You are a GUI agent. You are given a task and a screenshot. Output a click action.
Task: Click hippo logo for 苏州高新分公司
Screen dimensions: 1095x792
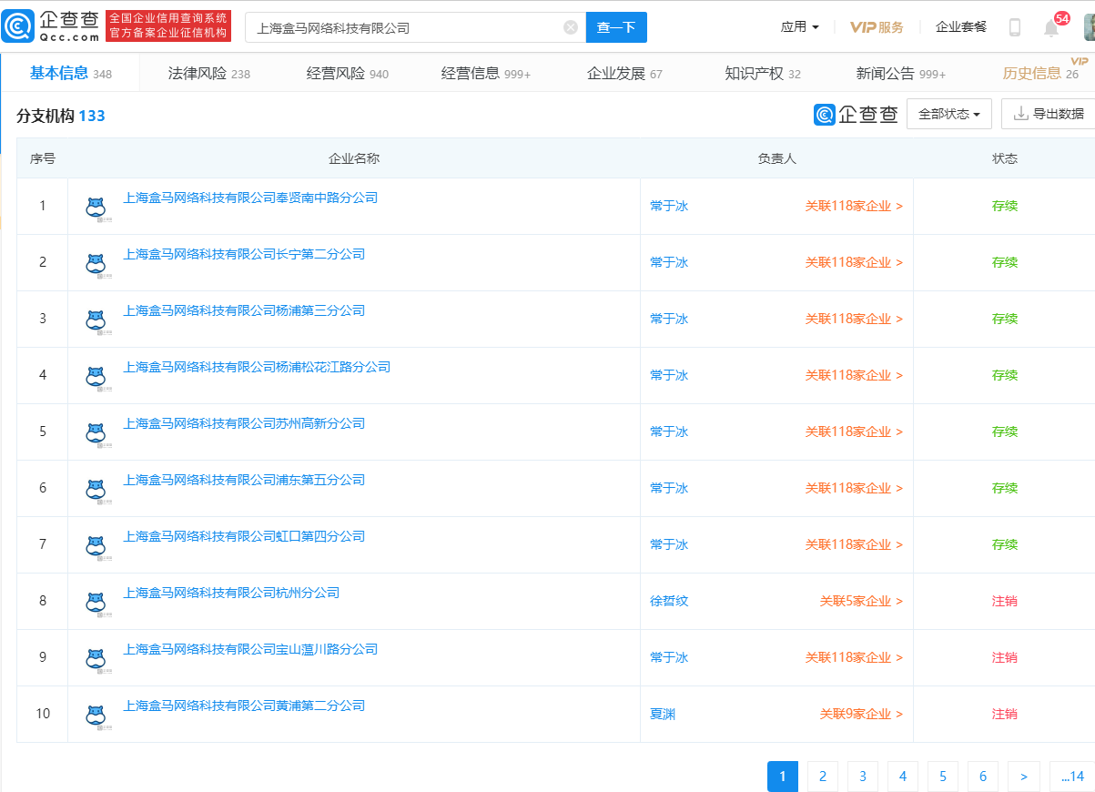point(96,433)
